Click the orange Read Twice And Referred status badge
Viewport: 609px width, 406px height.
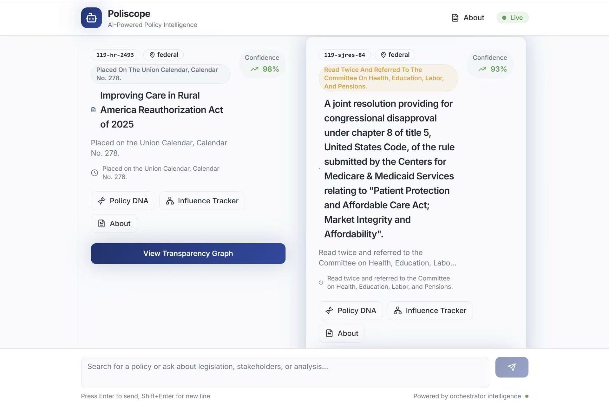[x=388, y=78]
